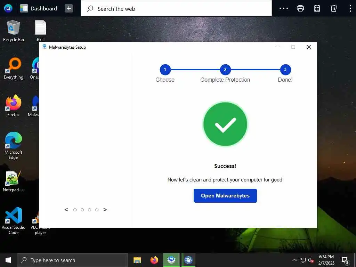Select the Rkill file on desktop

click(x=41, y=31)
